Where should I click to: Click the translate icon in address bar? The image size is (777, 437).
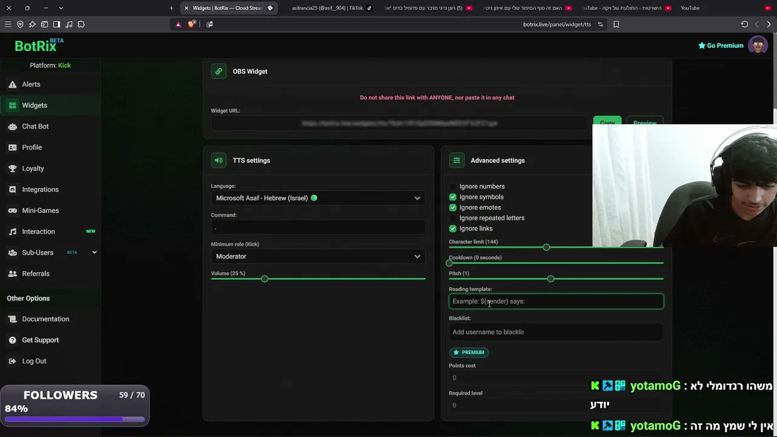(x=209, y=24)
